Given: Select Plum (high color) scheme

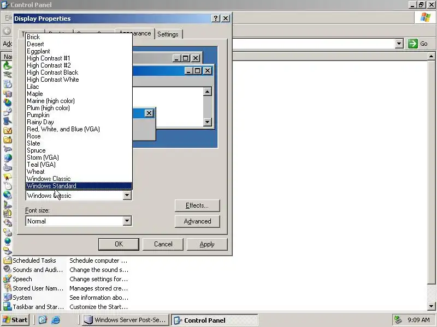Looking at the screenshot, I should pyautogui.click(x=79, y=108).
